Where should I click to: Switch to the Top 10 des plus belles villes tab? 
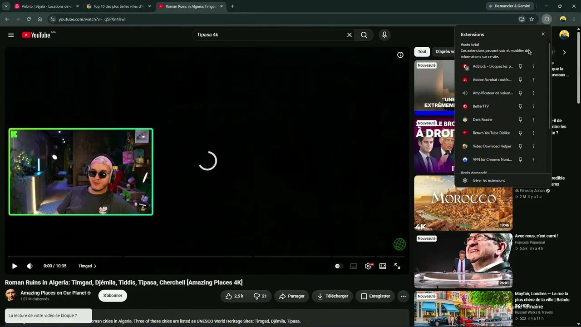[119, 6]
